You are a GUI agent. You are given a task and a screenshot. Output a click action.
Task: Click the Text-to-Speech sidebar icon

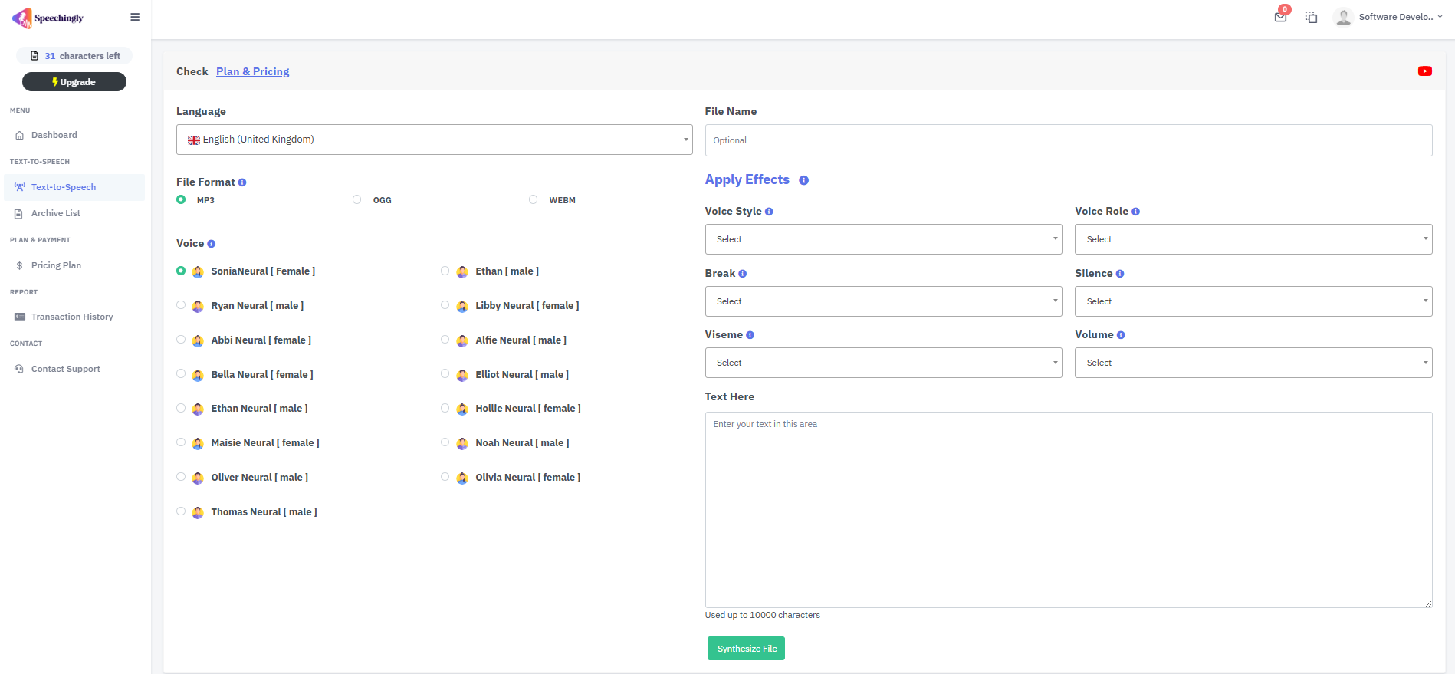pos(19,187)
